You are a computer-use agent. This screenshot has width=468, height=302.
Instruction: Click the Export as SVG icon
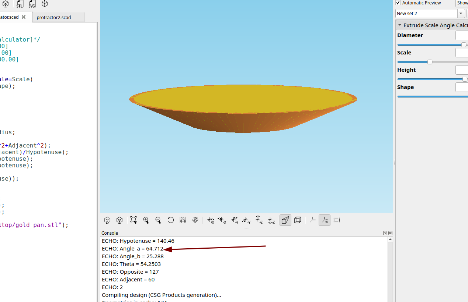click(32, 4)
